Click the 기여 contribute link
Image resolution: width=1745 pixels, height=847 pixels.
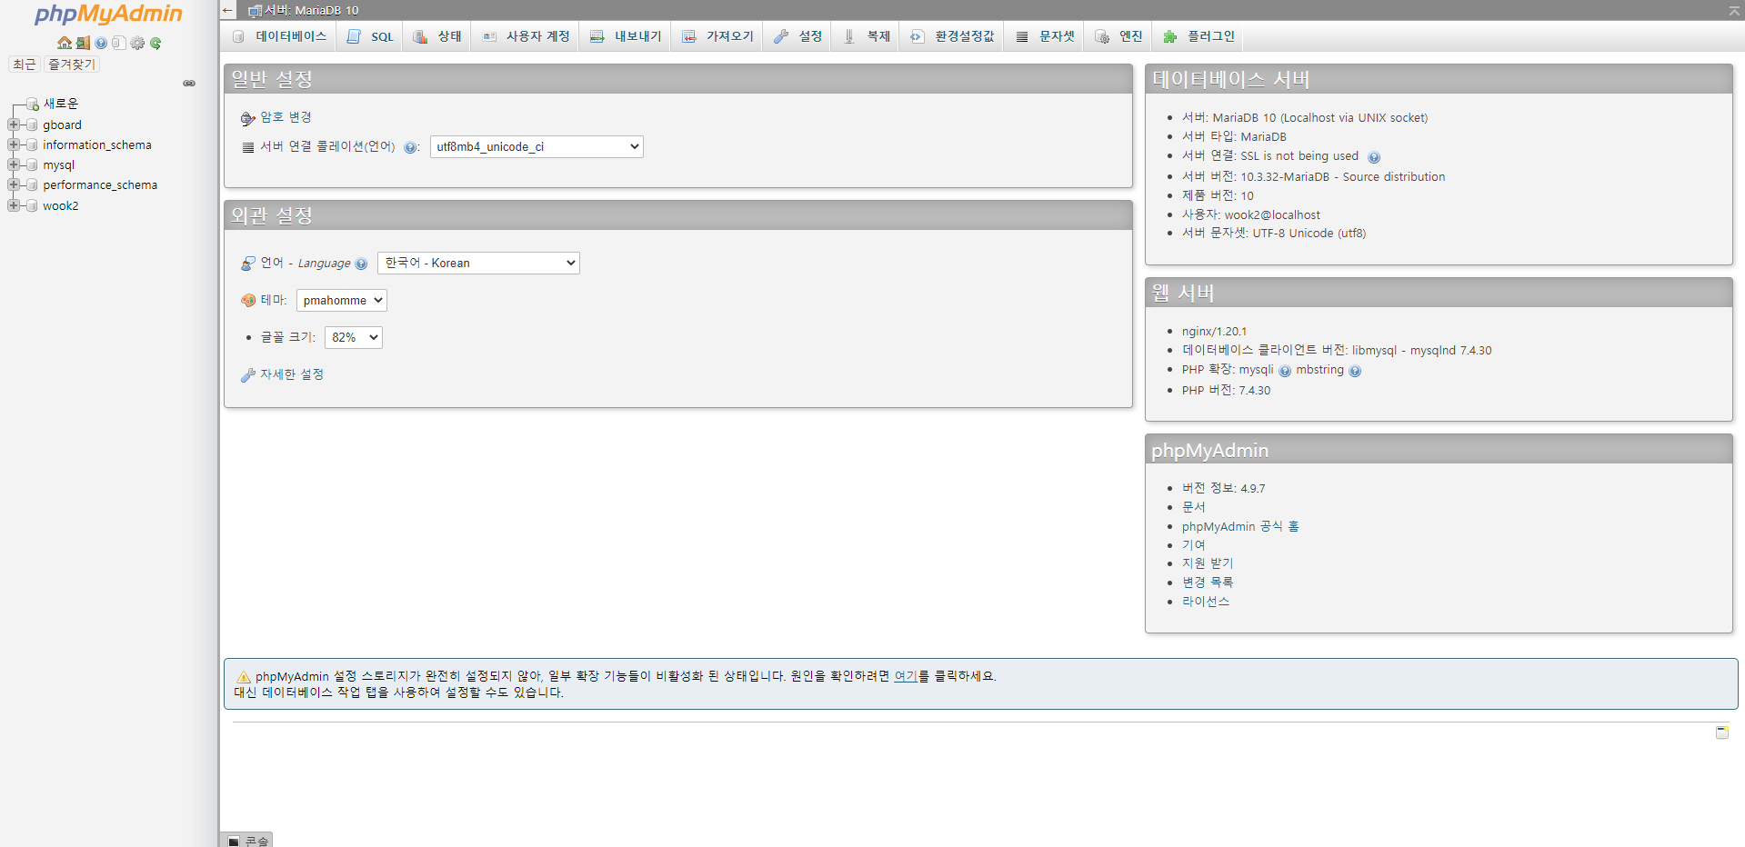tap(1194, 545)
